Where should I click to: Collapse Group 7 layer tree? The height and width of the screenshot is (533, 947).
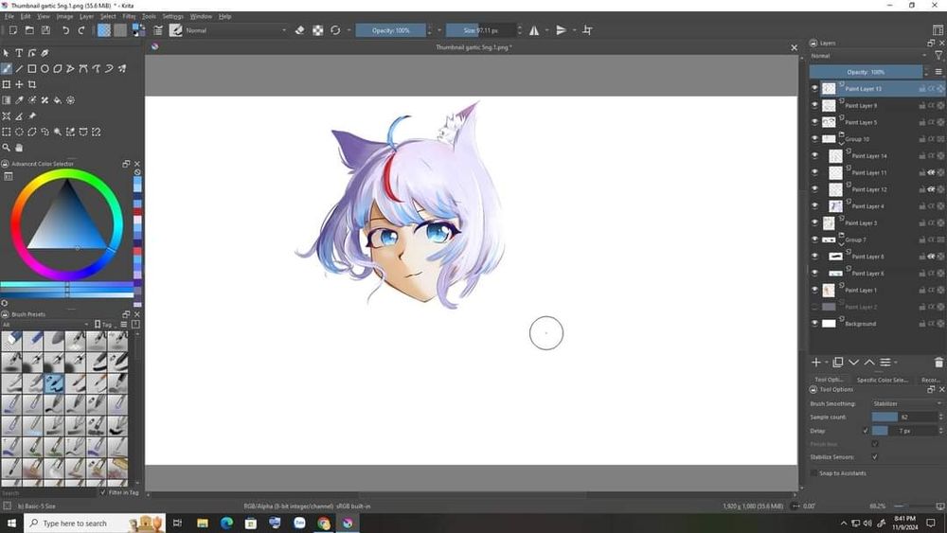(841, 244)
